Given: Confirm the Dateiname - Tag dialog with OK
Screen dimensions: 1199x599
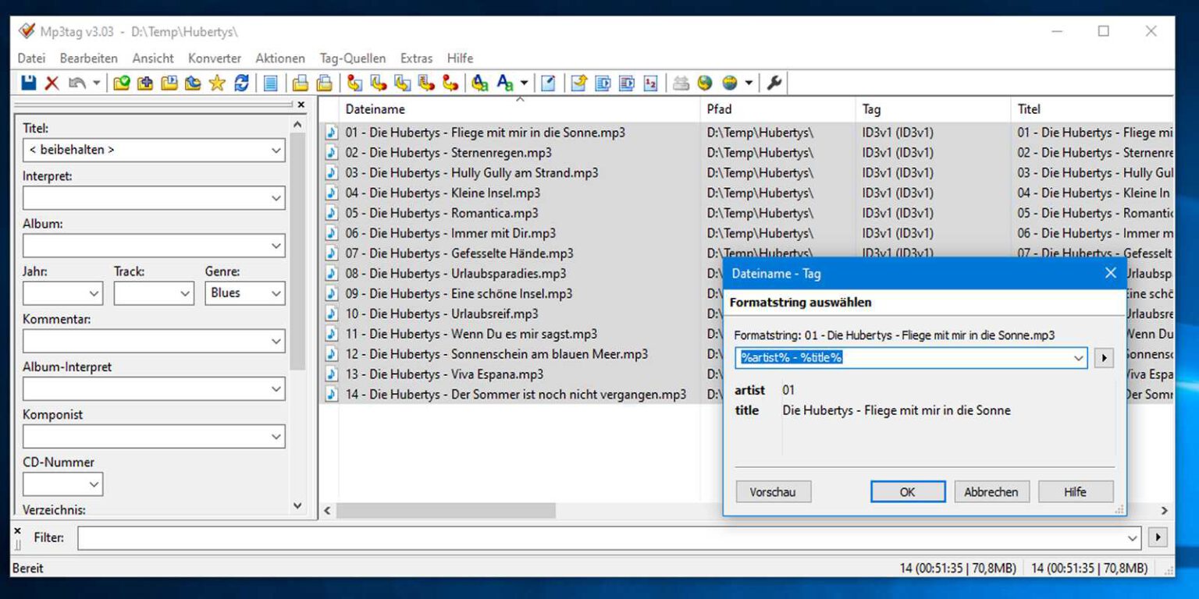Looking at the screenshot, I should pyautogui.click(x=907, y=491).
